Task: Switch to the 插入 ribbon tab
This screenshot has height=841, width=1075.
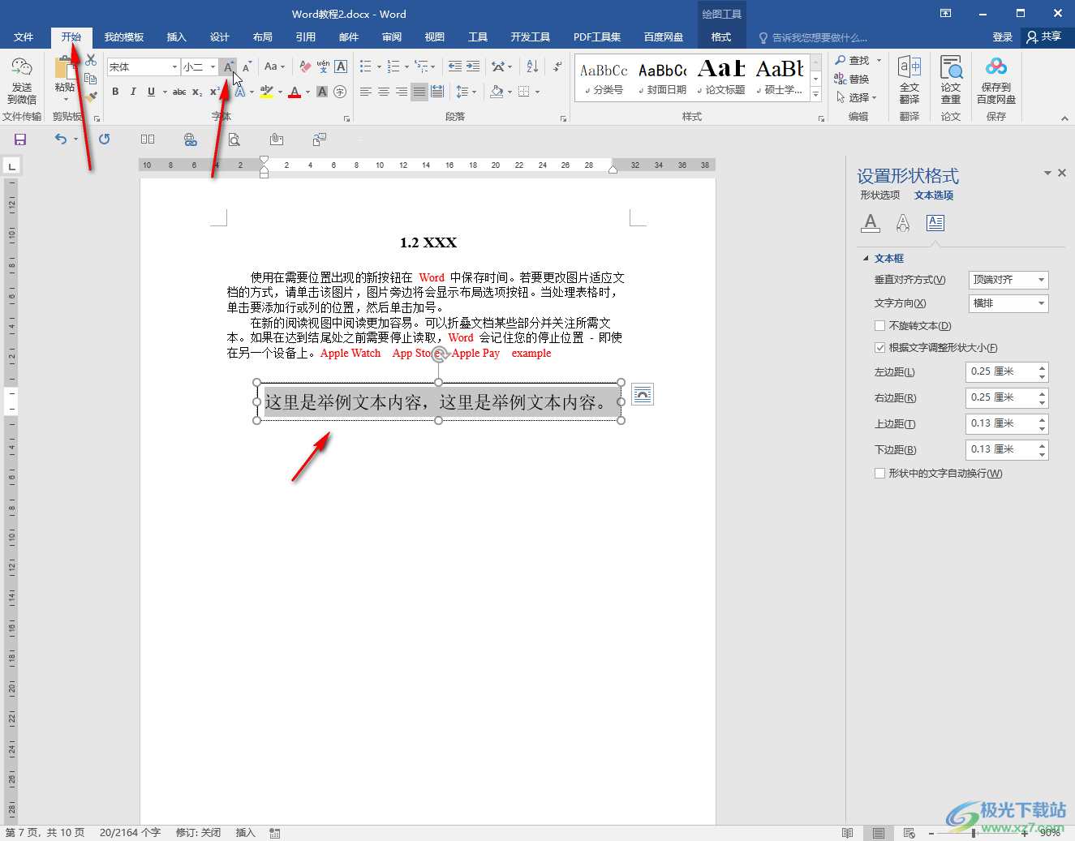Action: (176, 37)
